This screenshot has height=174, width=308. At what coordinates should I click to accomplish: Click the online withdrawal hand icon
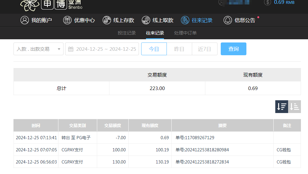click(146, 20)
